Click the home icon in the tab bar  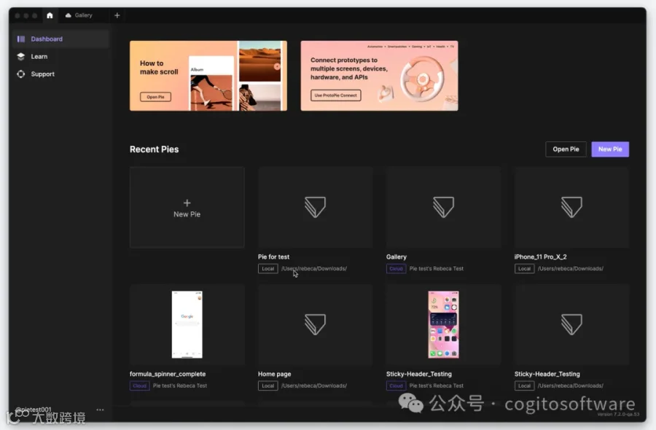(x=50, y=15)
